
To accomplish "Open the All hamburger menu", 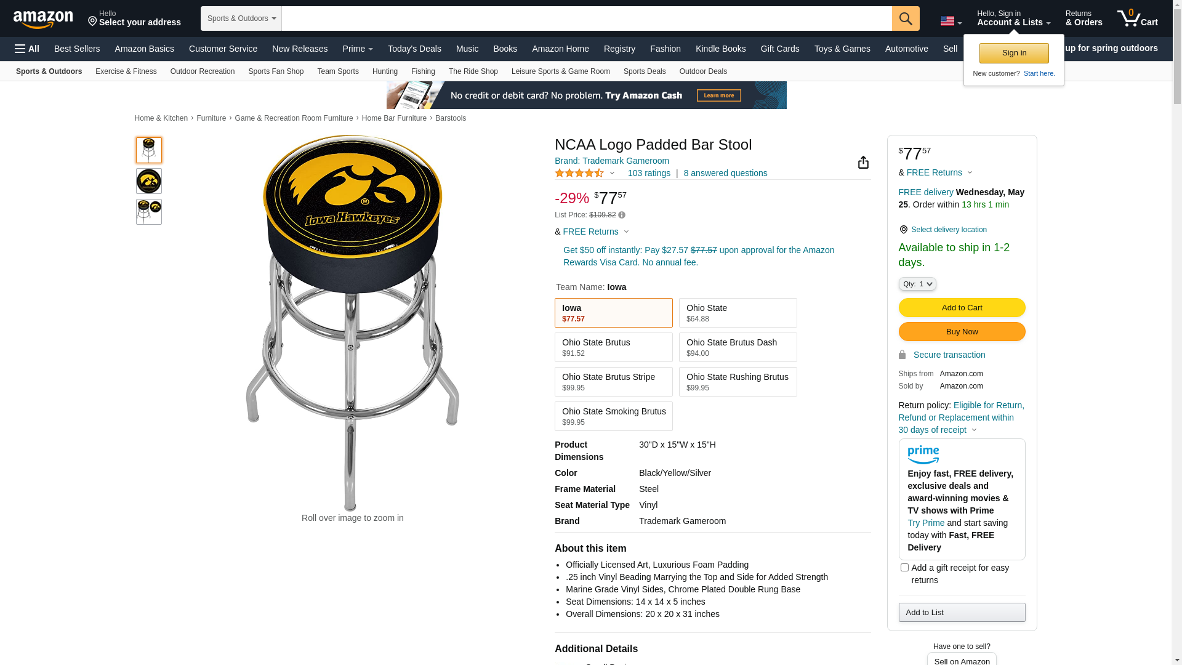I will [27, 49].
